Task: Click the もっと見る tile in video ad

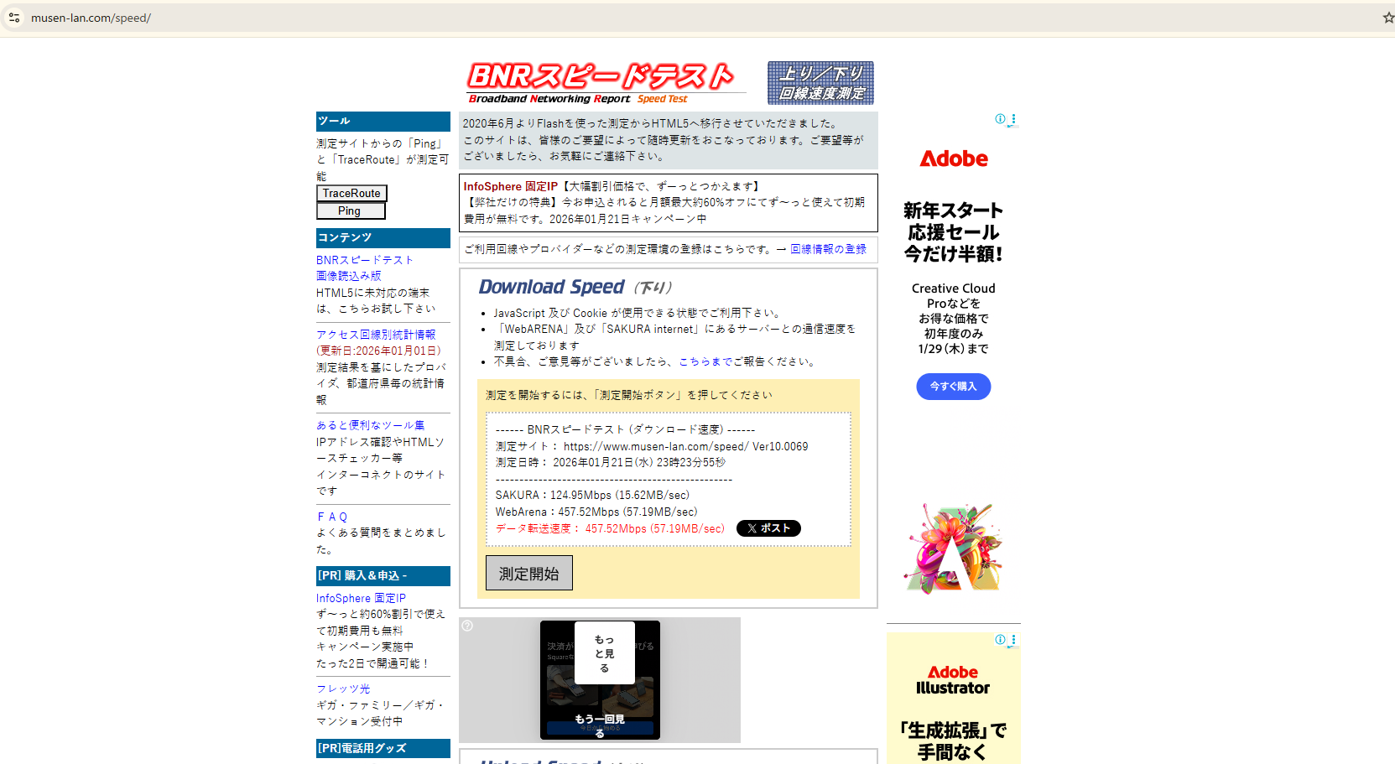Action: [x=604, y=653]
